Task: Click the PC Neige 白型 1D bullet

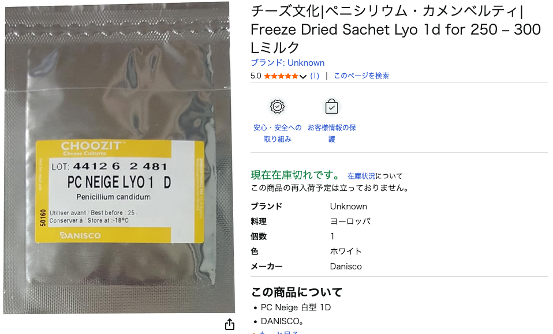Action: tap(296, 307)
